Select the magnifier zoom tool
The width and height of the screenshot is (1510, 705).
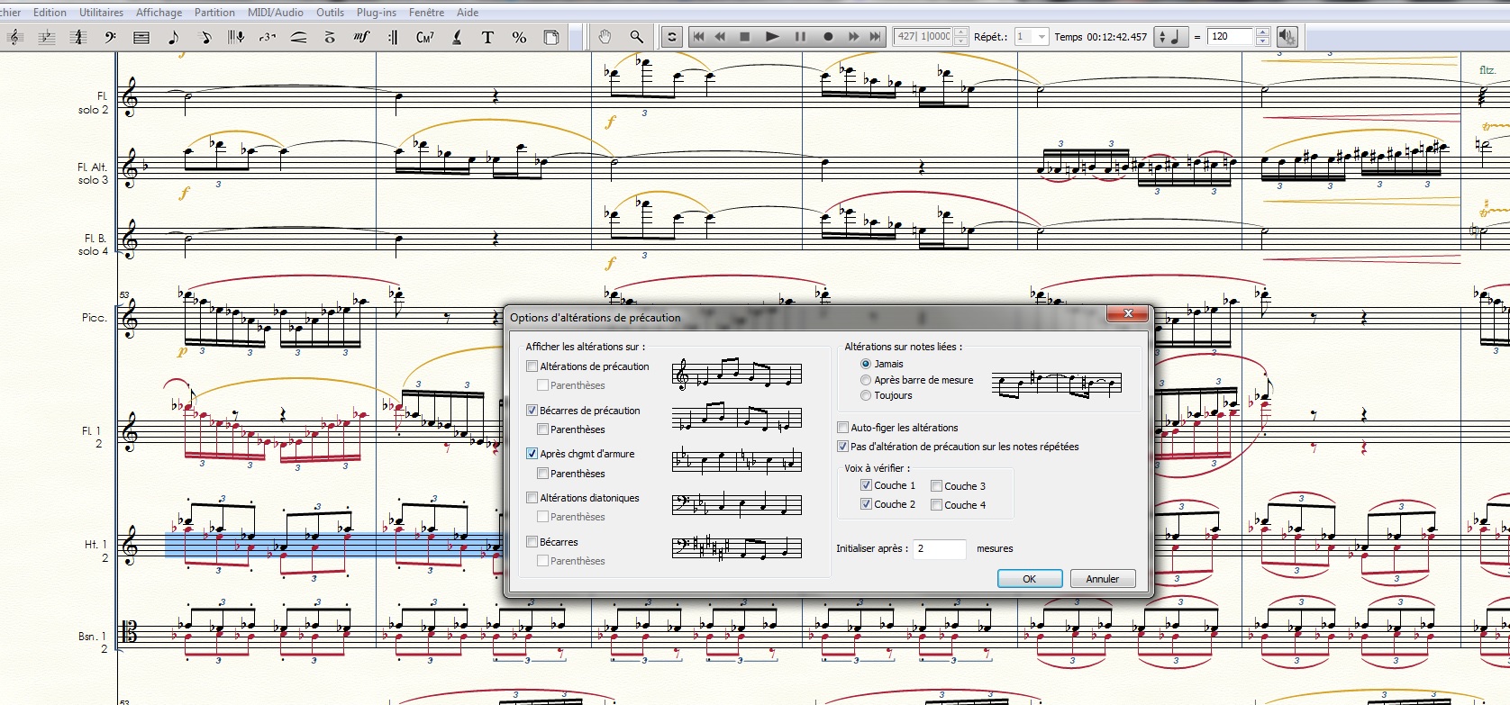pyautogui.click(x=636, y=37)
